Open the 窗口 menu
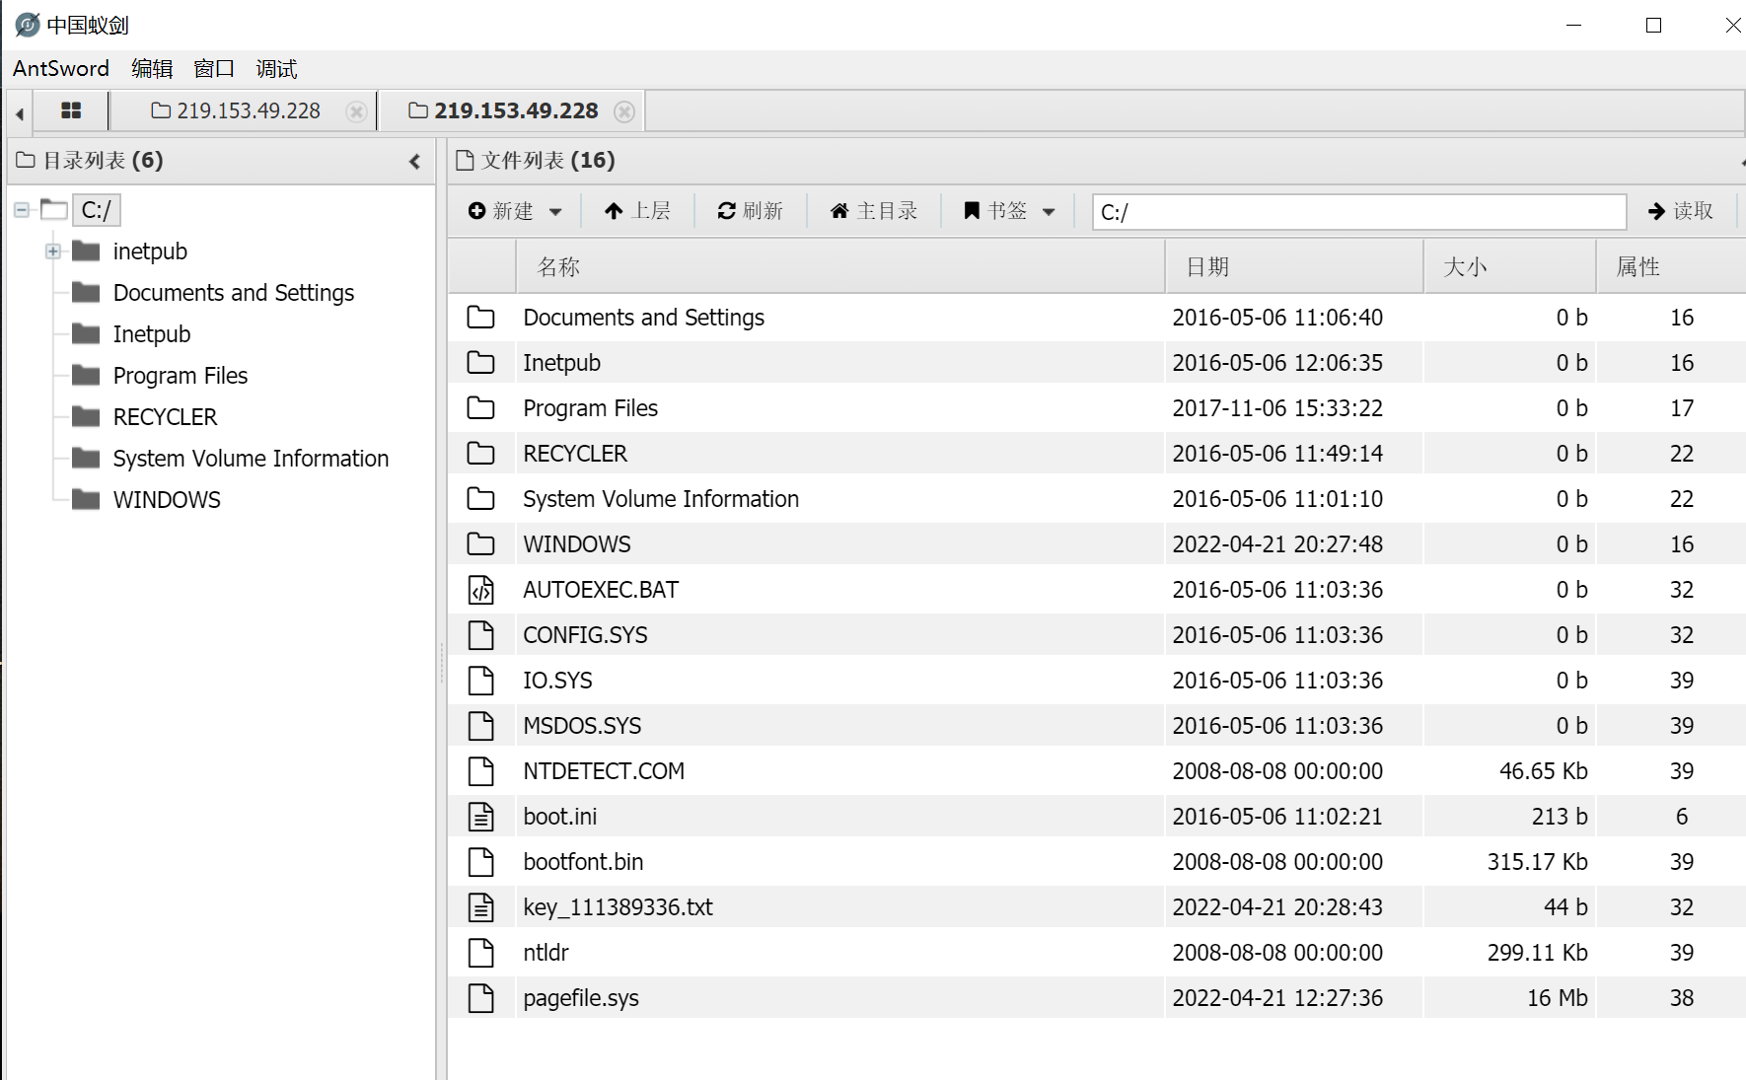Image resolution: width=1746 pixels, height=1080 pixels. (x=214, y=68)
